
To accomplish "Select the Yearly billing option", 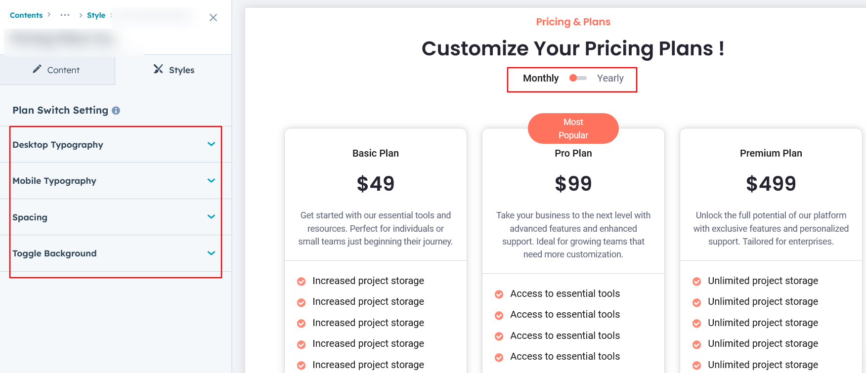I will pos(610,78).
